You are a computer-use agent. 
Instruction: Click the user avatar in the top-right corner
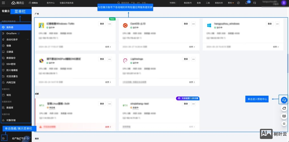pos(284,3)
